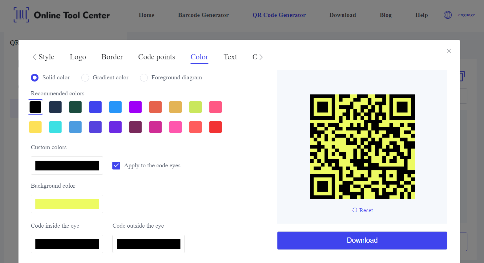Select the red recommended color swatch

(x=216, y=127)
